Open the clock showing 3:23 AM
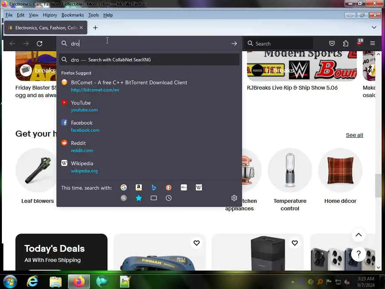385x289 pixels. pos(365,282)
